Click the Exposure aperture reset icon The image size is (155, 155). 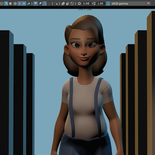point(79,4)
